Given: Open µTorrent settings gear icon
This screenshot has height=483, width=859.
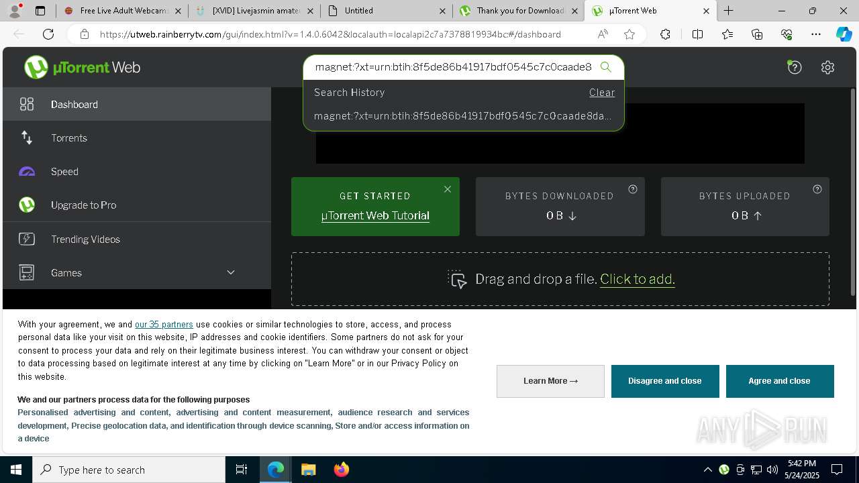Looking at the screenshot, I should (x=827, y=67).
